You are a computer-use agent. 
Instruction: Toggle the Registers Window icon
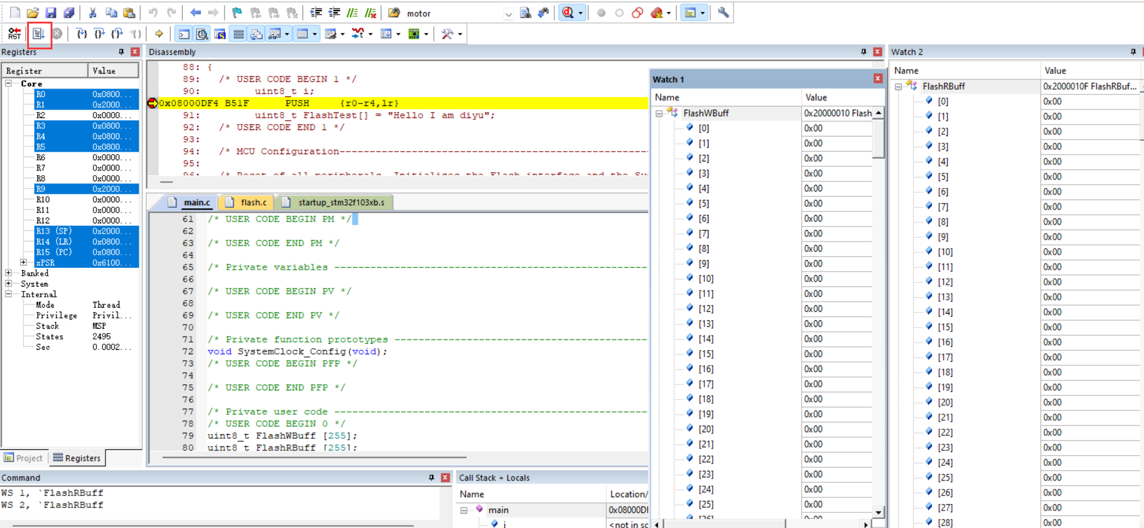click(x=239, y=34)
